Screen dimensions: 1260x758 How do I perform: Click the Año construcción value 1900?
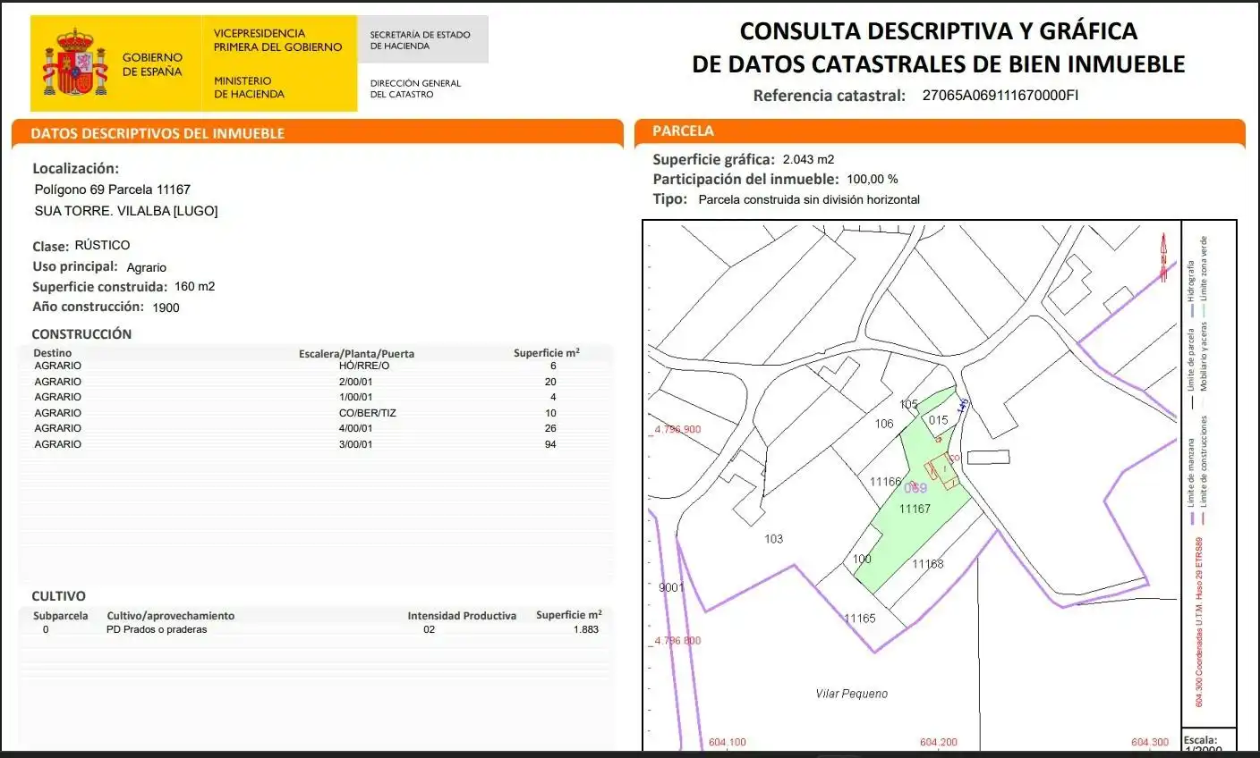click(x=166, y=307)
